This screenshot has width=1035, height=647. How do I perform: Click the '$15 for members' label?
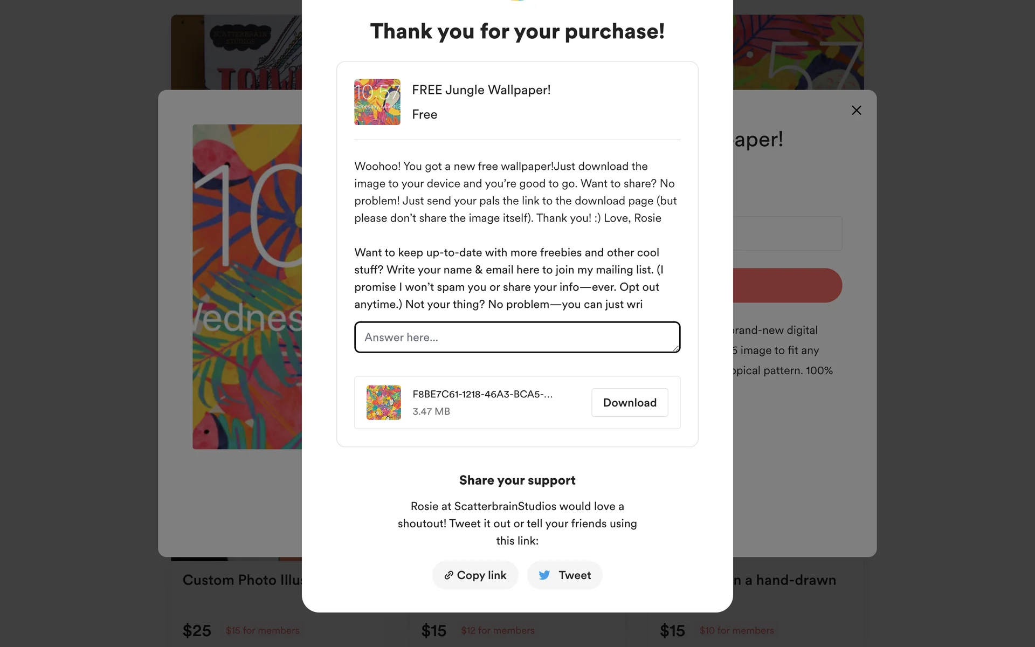click(263, 630)
